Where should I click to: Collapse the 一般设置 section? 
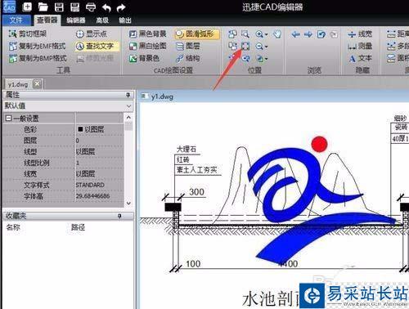point(8,119)
